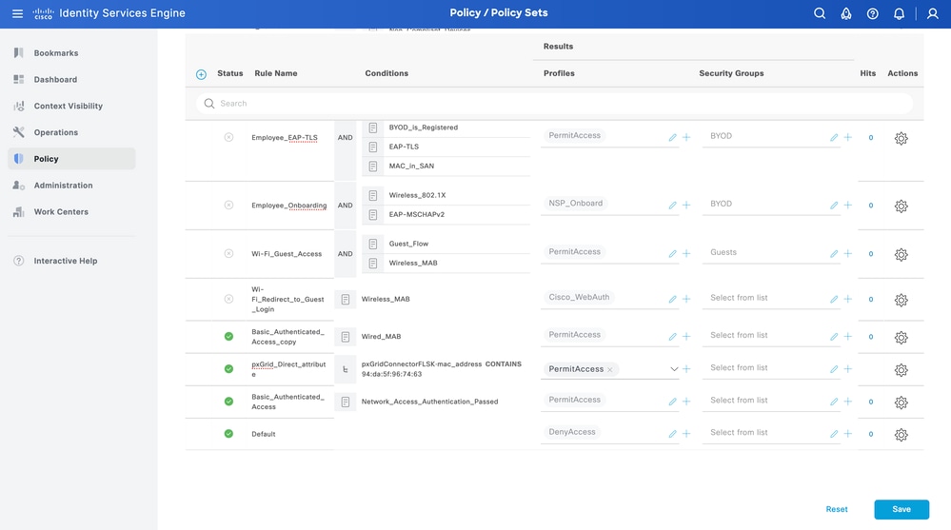This screenshot has width=951, height=530.
Task: Click the Wireless_802.1X condition text
Action: [x=417, y=195]
